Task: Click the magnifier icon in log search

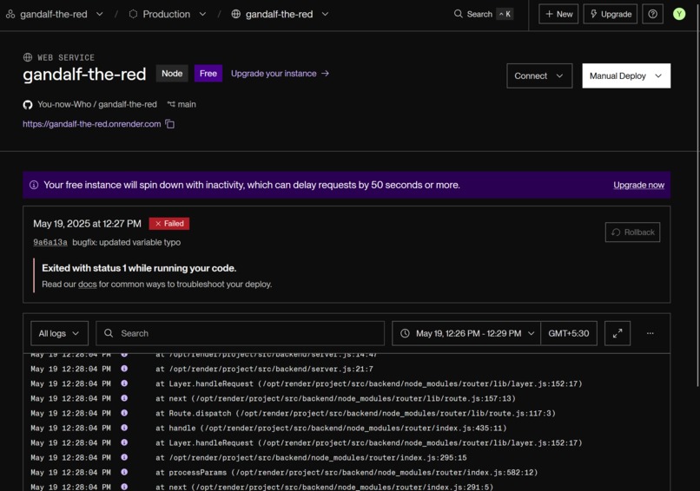Action: pyautogui.click(x=109, y=333)
